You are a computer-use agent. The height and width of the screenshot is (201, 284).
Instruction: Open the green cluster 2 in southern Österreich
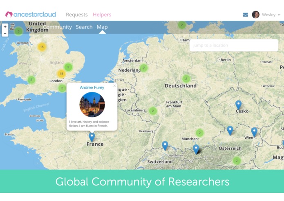[x=237, y=161]
